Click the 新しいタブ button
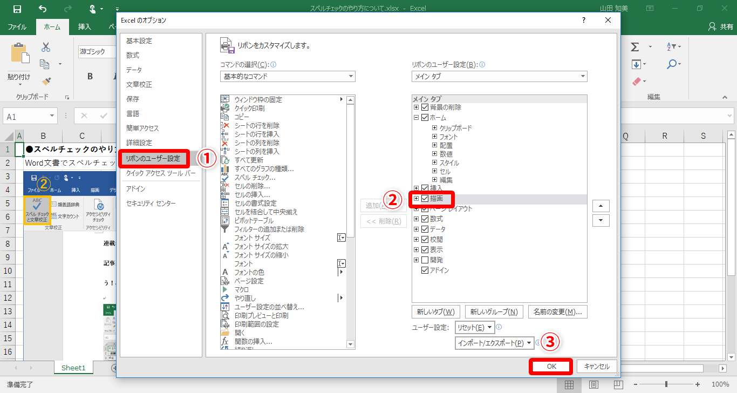The image size is (737, 393). tap(435, 312)
